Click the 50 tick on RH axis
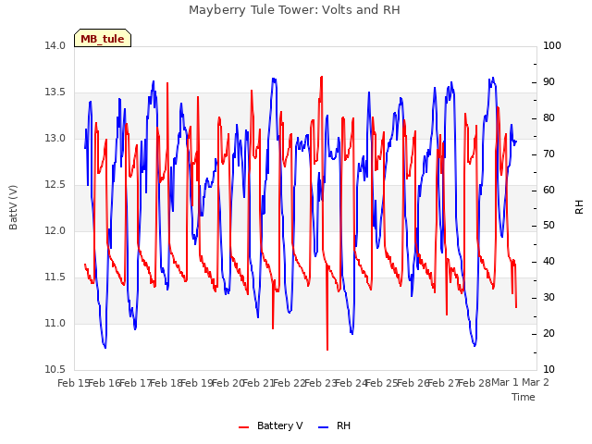Screen dimensions: 592x444 (x=549, y=226)
